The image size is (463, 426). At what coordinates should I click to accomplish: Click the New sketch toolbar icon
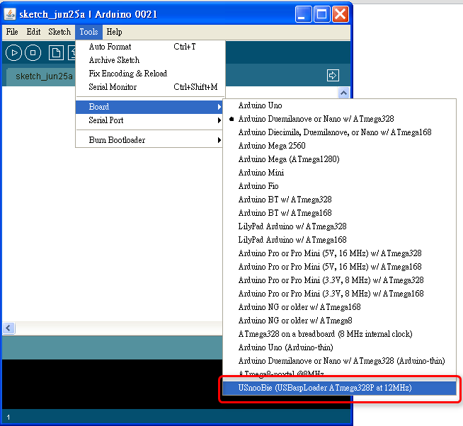[x=56, y=53]
